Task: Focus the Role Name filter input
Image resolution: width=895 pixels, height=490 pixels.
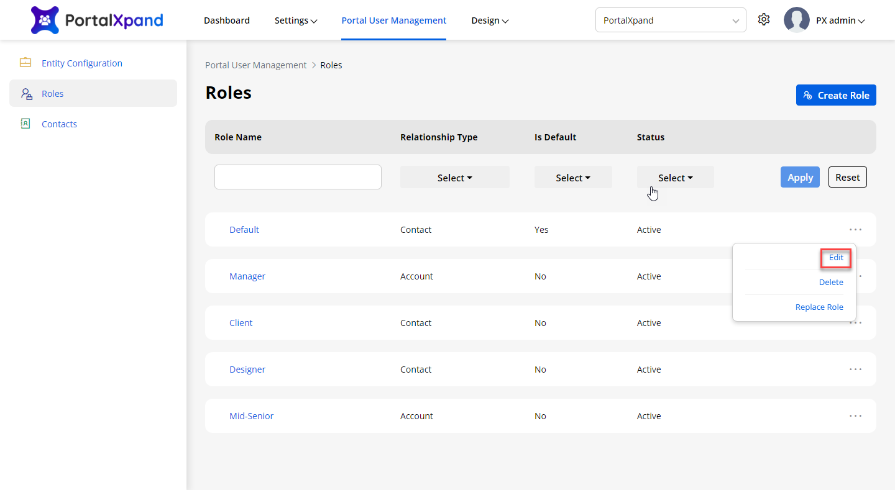Action: pyautogui.click(x=298, y=177)
